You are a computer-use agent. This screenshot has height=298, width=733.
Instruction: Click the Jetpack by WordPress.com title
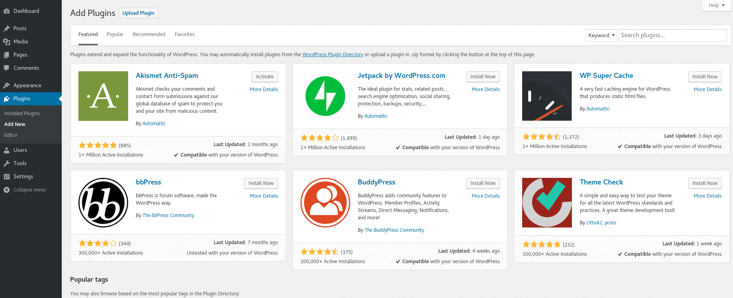[401, 76]
